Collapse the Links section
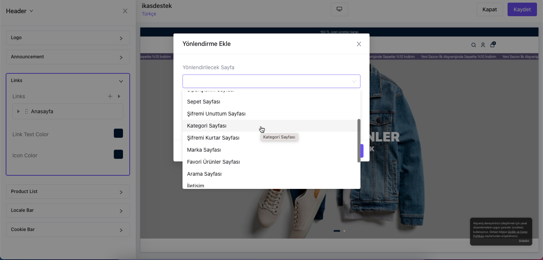The image size is (543, 260). pyautogui.click(x=121, y=81)
